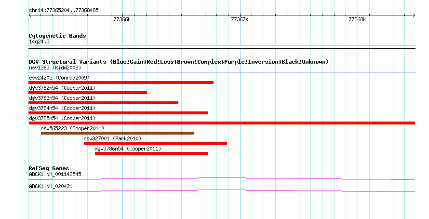Click the left arrowhead of the ruler

click(30, 15)
